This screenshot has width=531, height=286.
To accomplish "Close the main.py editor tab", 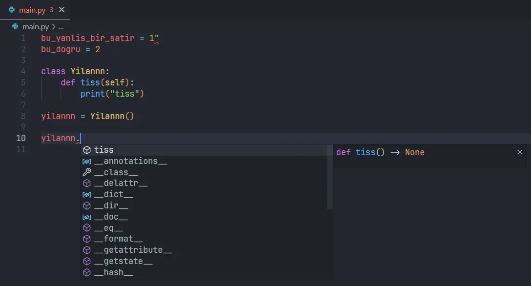I will pos(61,10).
